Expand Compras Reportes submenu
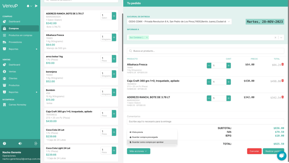Viewport: 289px width, 163px height. (20, 49)
